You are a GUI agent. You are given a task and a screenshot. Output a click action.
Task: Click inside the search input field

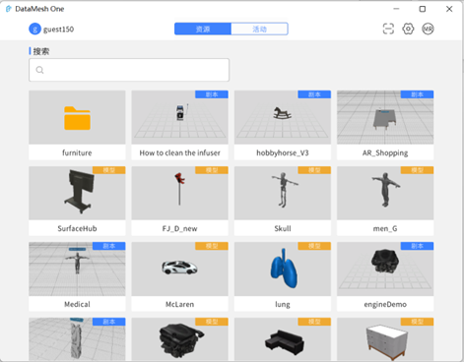point(129,70)
